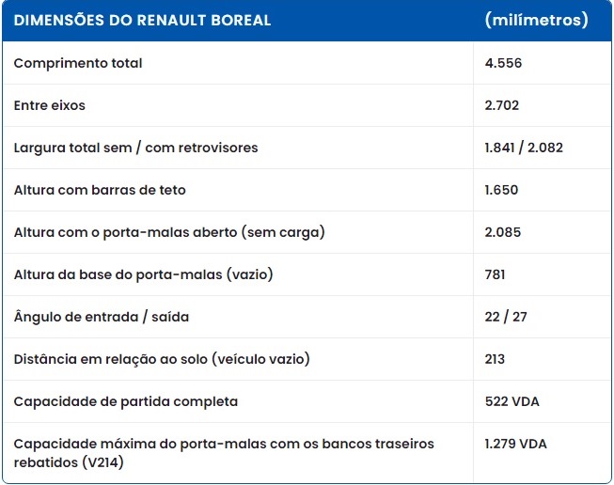Click the value 2.085
614x485 pixels.
[503, 232]
